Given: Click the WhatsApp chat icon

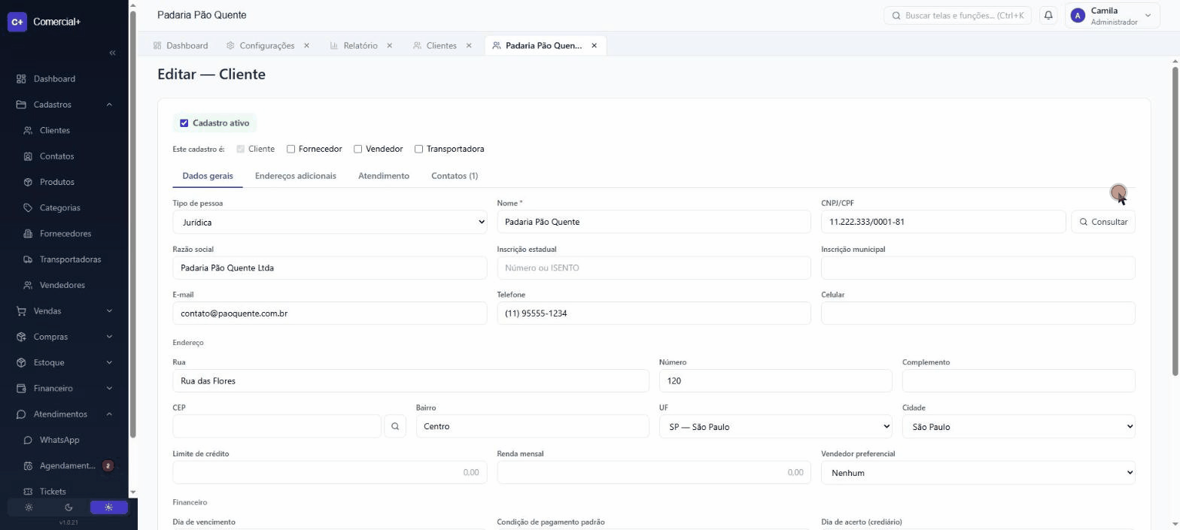Looking at the screenshot, I should pyautogui.click(x=28, y=440).
